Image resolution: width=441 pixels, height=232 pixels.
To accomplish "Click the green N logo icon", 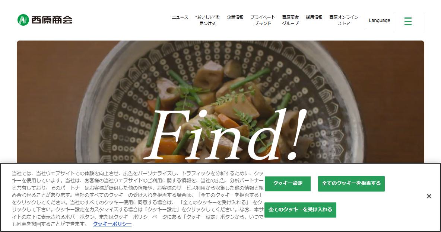I will point(23,20).
